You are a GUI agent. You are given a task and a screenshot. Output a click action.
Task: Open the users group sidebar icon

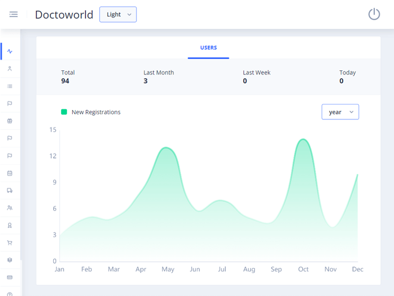point(10,208)
